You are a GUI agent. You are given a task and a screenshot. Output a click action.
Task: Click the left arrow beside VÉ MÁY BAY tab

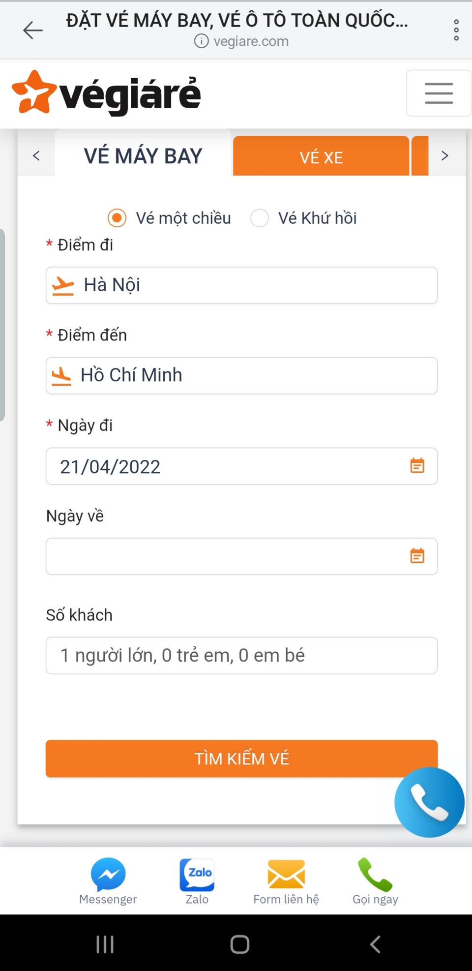click(36, 155)
